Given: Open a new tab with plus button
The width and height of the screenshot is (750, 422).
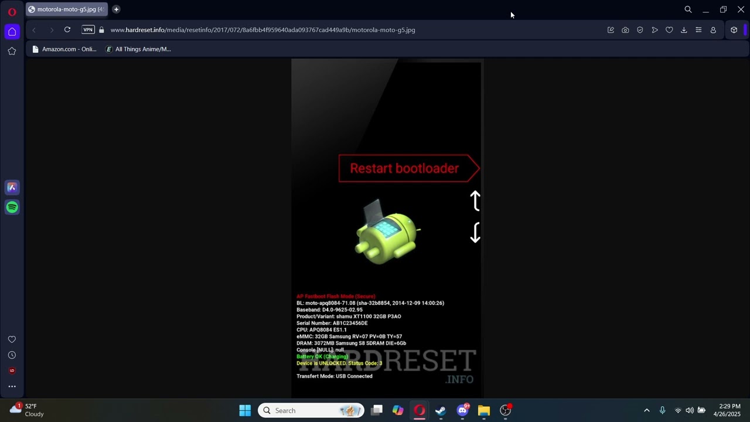Looking at the screenshot, I should (116, 9).
